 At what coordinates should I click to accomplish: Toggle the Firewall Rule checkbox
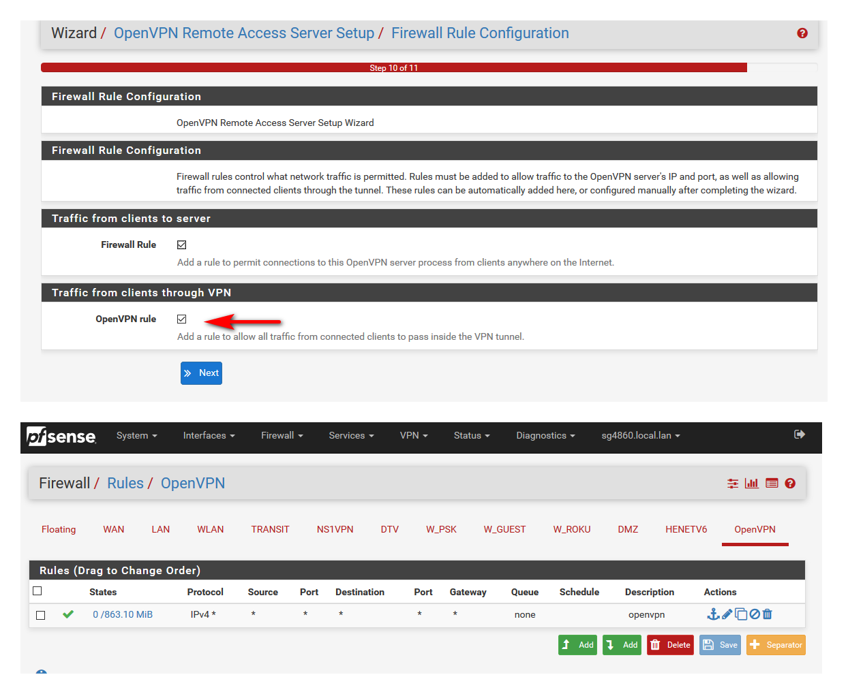(x=181, y=245)
